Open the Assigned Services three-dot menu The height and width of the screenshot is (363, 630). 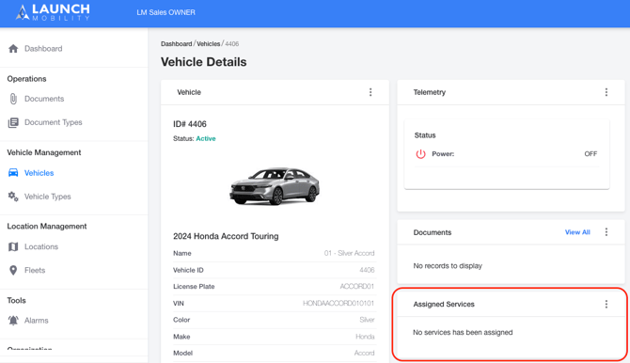click(x=606, y=304)
